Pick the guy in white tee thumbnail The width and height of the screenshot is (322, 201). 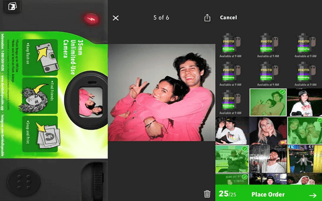[232, 131]
